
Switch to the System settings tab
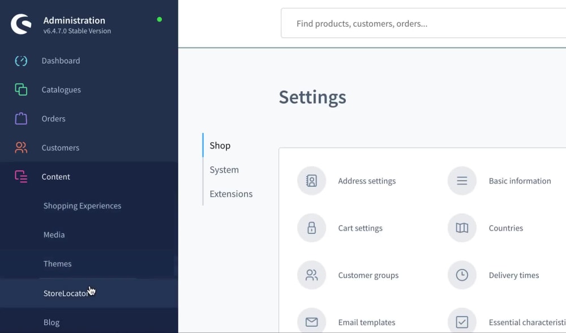[224, 170]
